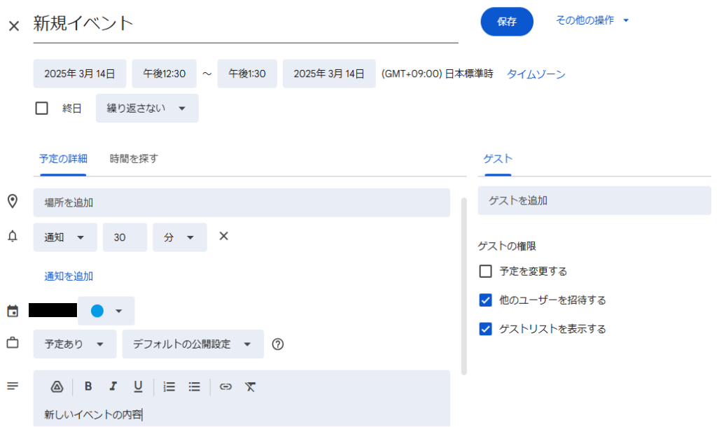This screenshot has width=719, height=427.
Task: Check the 予定を変更する guest permission
Action: pyautogui.click(x=486, y=272)
